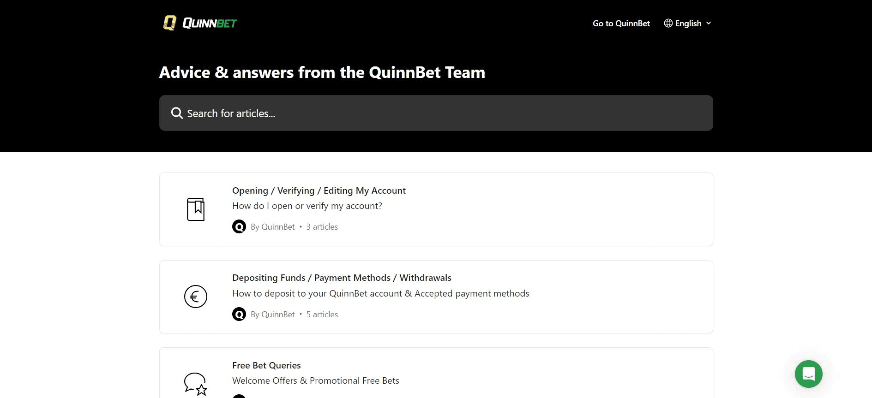The image size is (872, 398).
Task: Open Opening / Verifying / Editing My Account
Action: click(x=319, y=190)
